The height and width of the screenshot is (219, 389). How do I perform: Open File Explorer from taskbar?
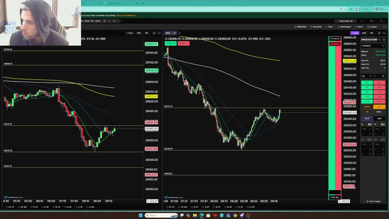coord(195,215)
